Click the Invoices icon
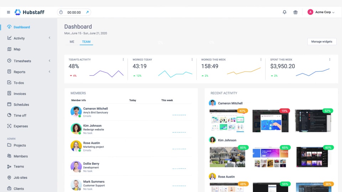The height and width of the screenshot is (192, 342). 9,94
